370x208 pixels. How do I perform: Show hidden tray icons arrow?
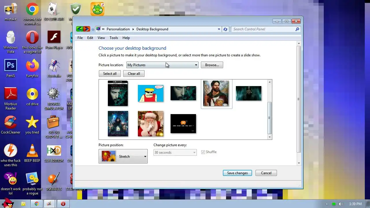pos(327,204)
